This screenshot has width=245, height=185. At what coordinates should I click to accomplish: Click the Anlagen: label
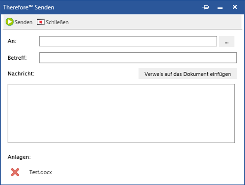coord(19,157)
